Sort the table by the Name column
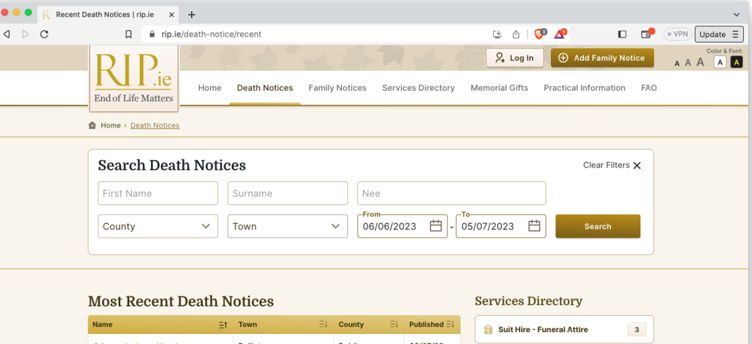The height and width of the screenshot is (344, 752). (223, 325)
